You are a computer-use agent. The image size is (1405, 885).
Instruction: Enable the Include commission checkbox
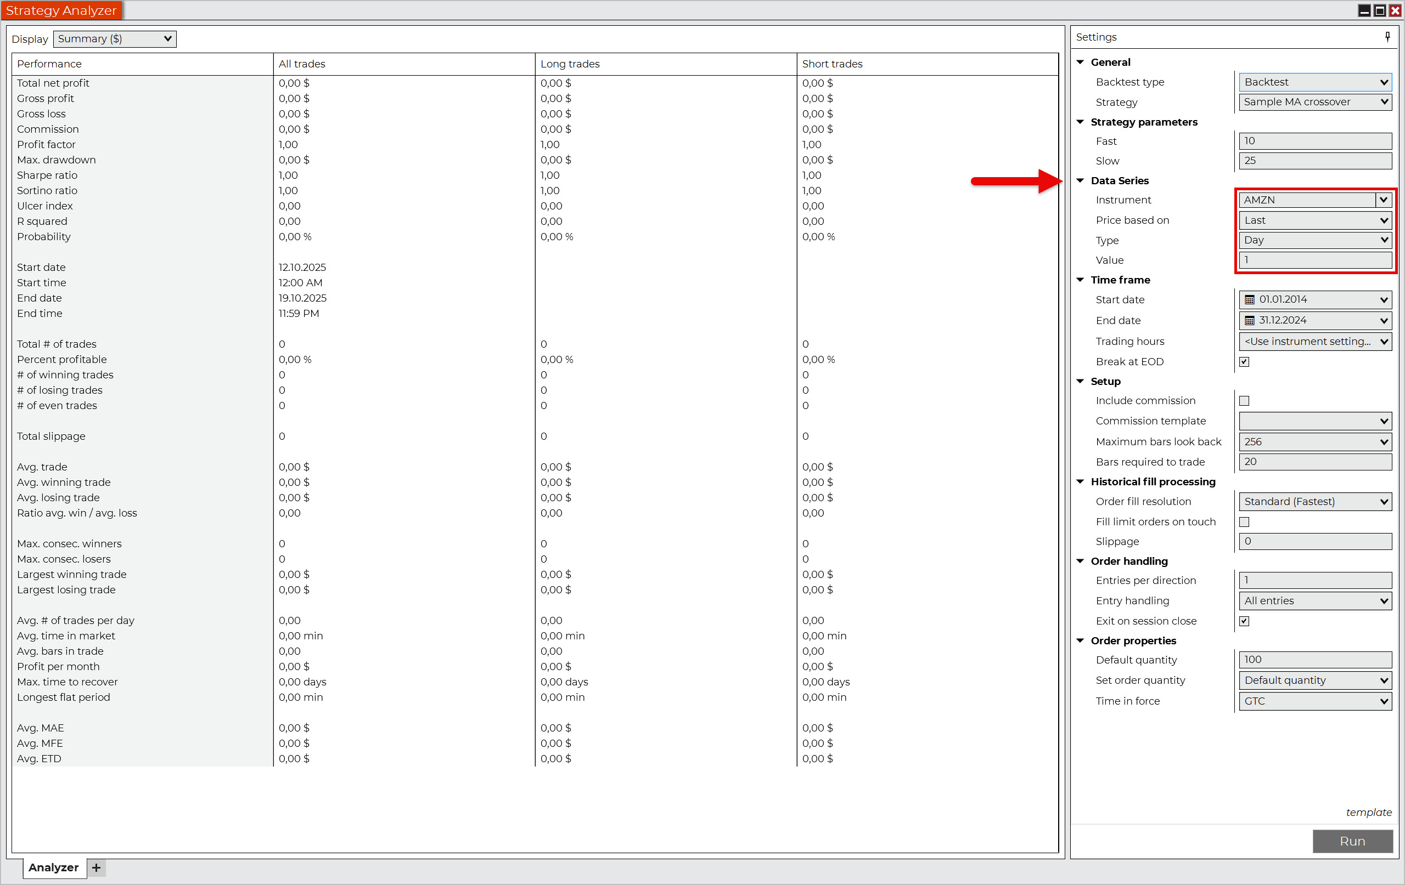coord(1244,401)
